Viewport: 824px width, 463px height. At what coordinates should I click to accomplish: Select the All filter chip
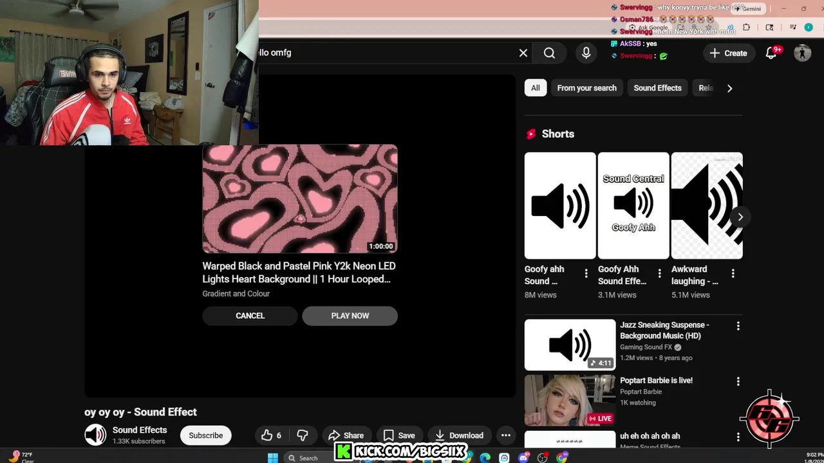(x=536, y=88)
